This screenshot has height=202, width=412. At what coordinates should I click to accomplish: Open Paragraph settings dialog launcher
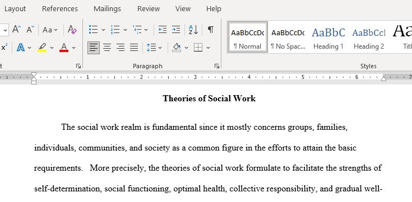tap(217, 66)
